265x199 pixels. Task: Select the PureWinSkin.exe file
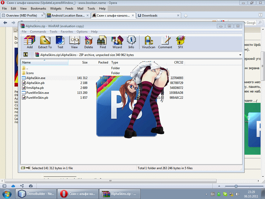click(x=37, y=93)
